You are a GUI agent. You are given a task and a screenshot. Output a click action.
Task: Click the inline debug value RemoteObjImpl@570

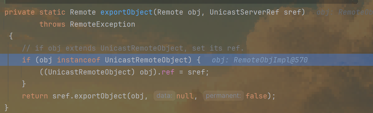pos(260,60)
